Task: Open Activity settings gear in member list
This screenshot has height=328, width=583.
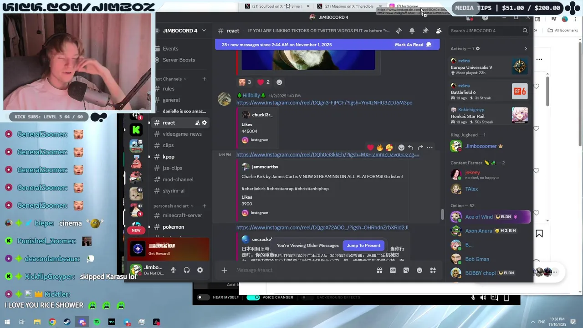Action: pos(478,49)
